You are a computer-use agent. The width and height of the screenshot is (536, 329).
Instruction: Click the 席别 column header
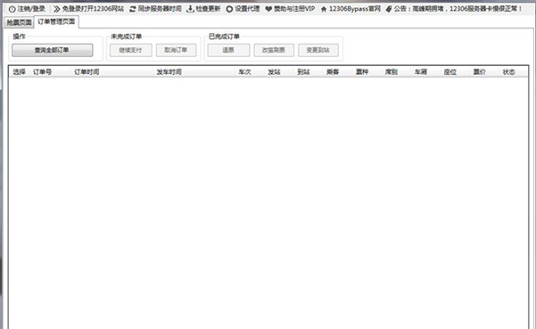pos(397,72)
